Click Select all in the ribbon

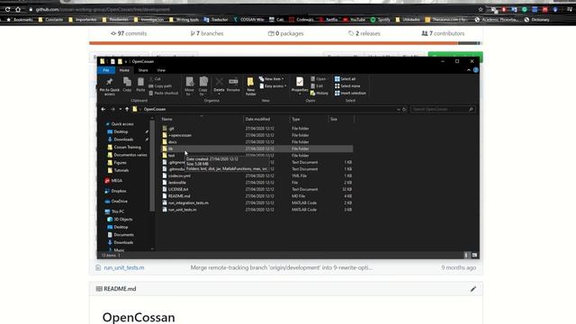[345, 79]
